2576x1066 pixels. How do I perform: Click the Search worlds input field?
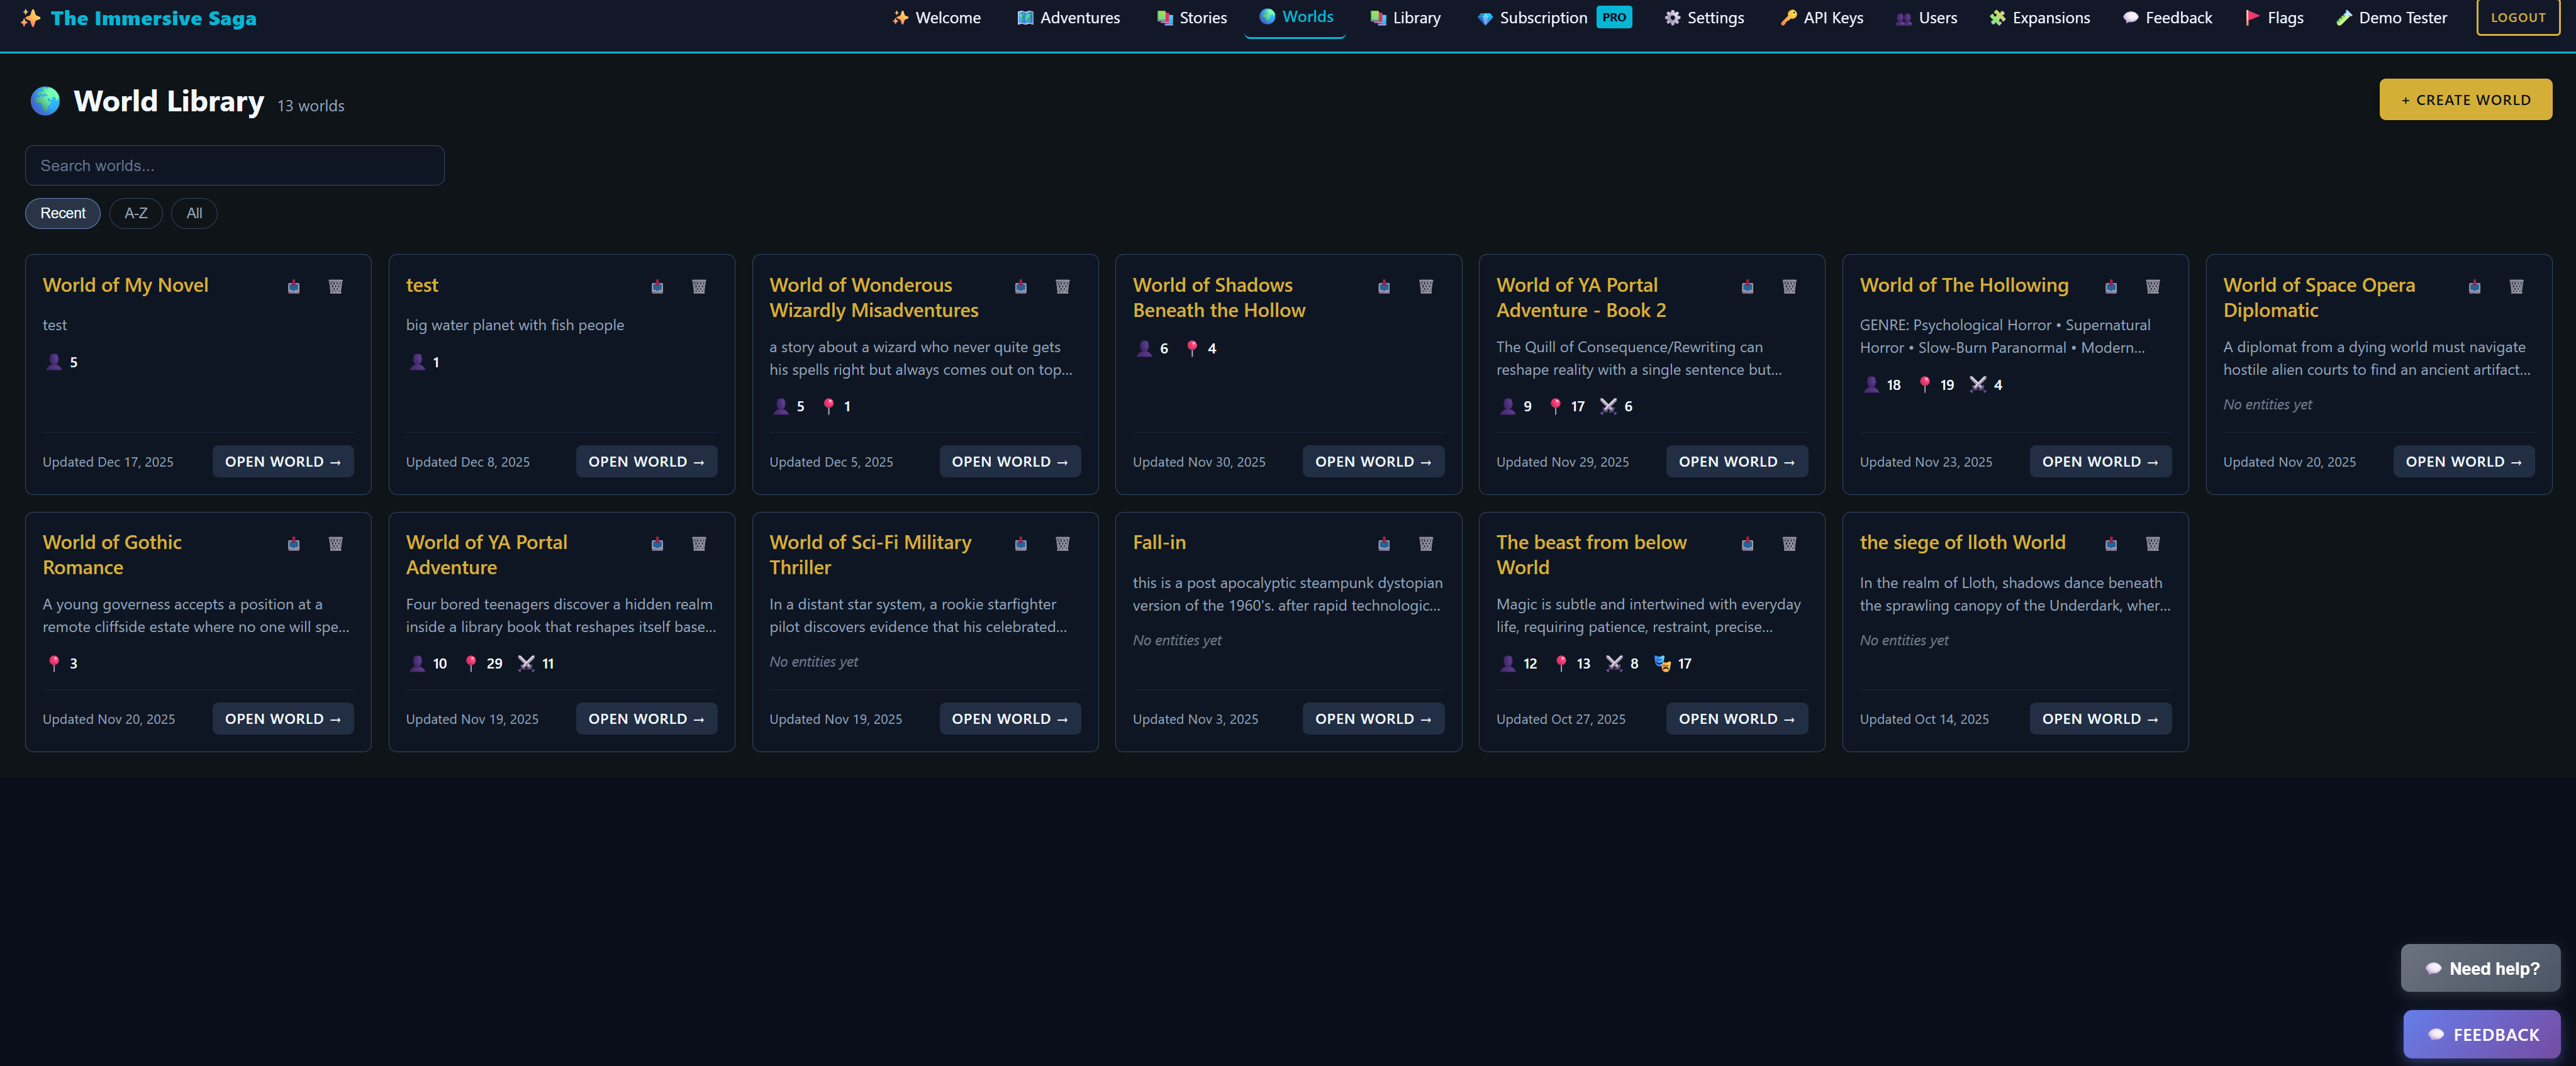[x=234, y=166]
